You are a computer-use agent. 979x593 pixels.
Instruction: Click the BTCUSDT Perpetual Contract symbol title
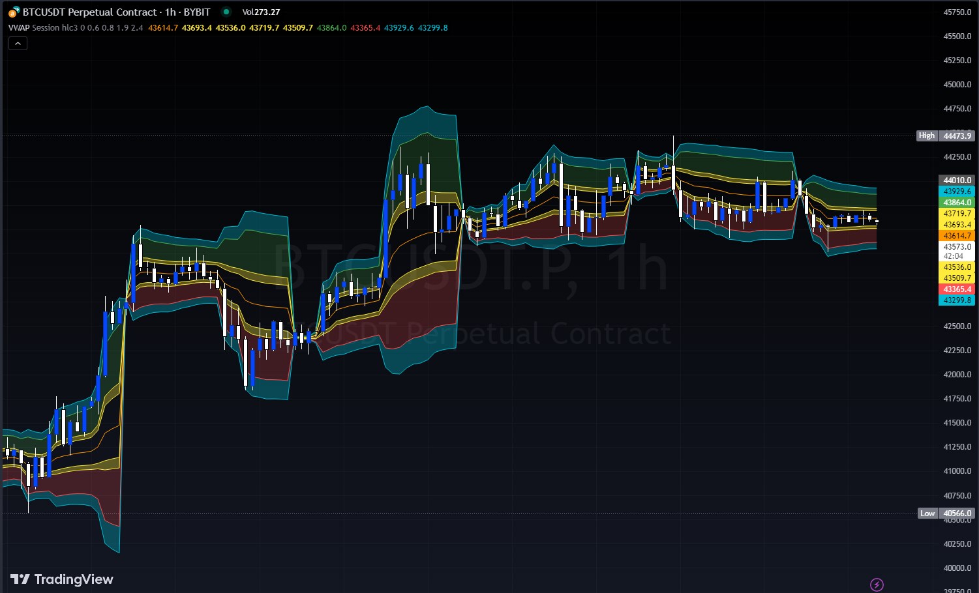(117, 12)
